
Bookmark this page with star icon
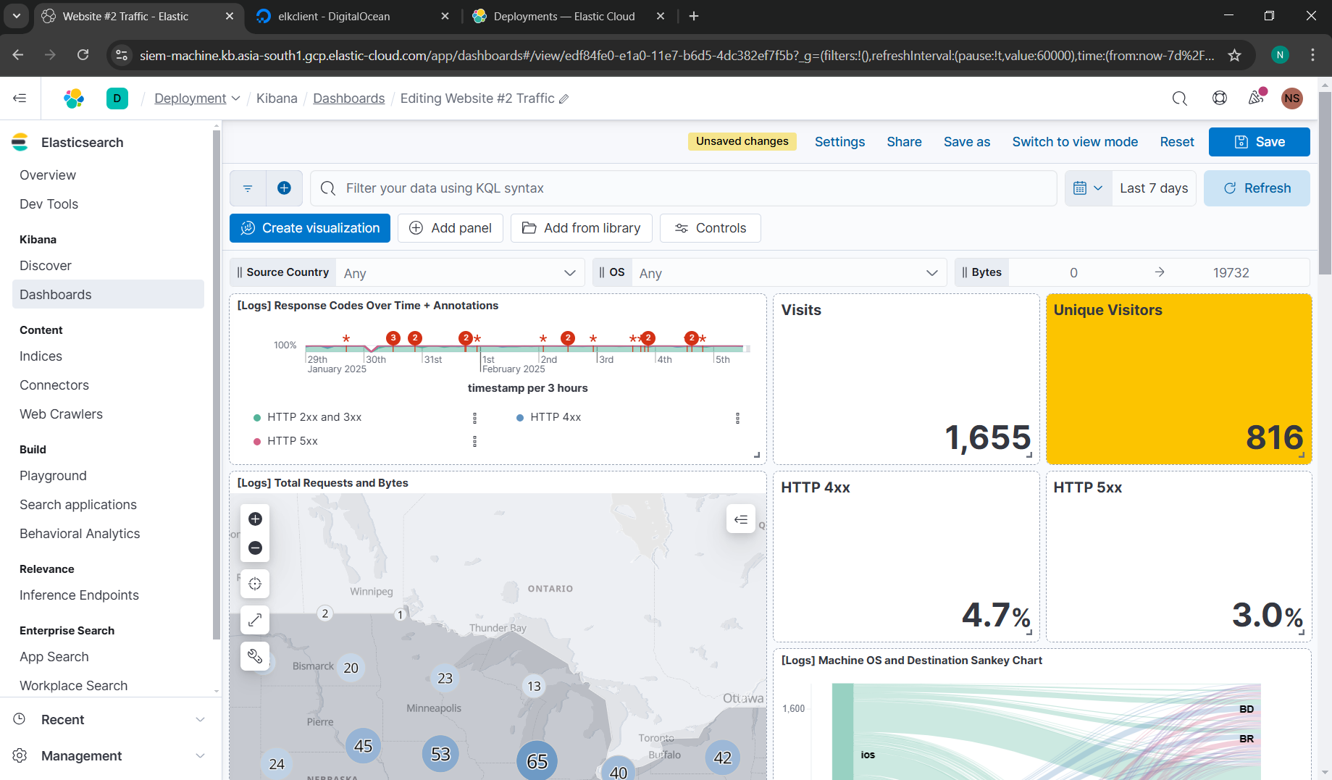(x=1235, y=55)
